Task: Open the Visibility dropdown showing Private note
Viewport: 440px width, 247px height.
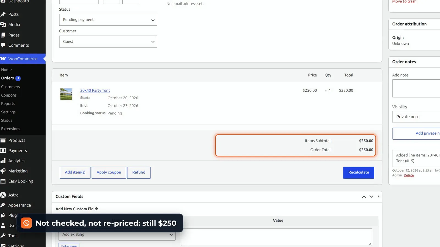Action: click(x=416, y=117)
